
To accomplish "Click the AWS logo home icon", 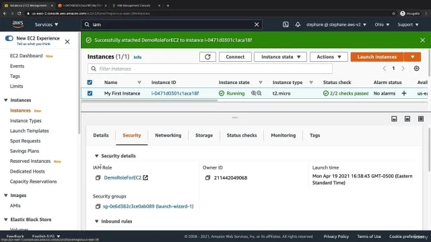I will click(18, 24).
